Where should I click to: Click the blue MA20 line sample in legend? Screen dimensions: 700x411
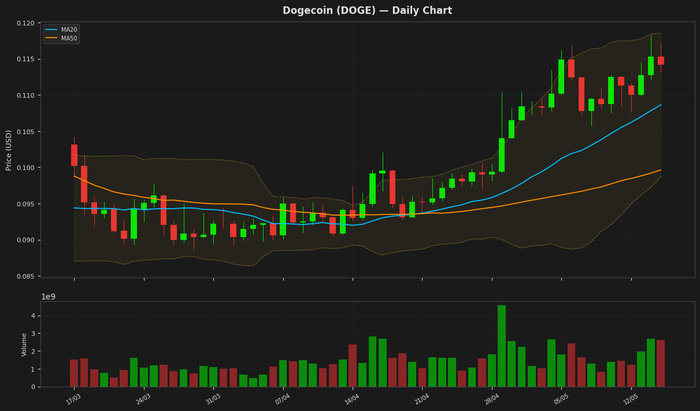click(51, 30)
